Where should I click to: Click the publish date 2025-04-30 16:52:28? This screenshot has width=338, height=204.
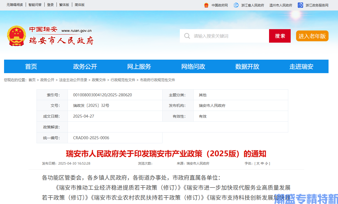click(x=74, y=163)
